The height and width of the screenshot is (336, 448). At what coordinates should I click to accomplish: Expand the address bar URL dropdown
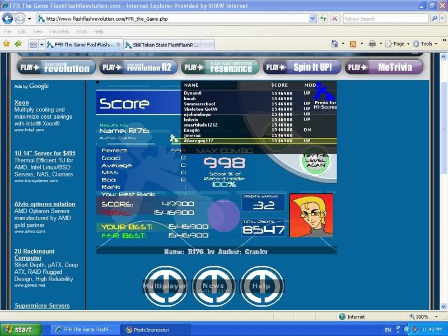[x=312, y=18]
